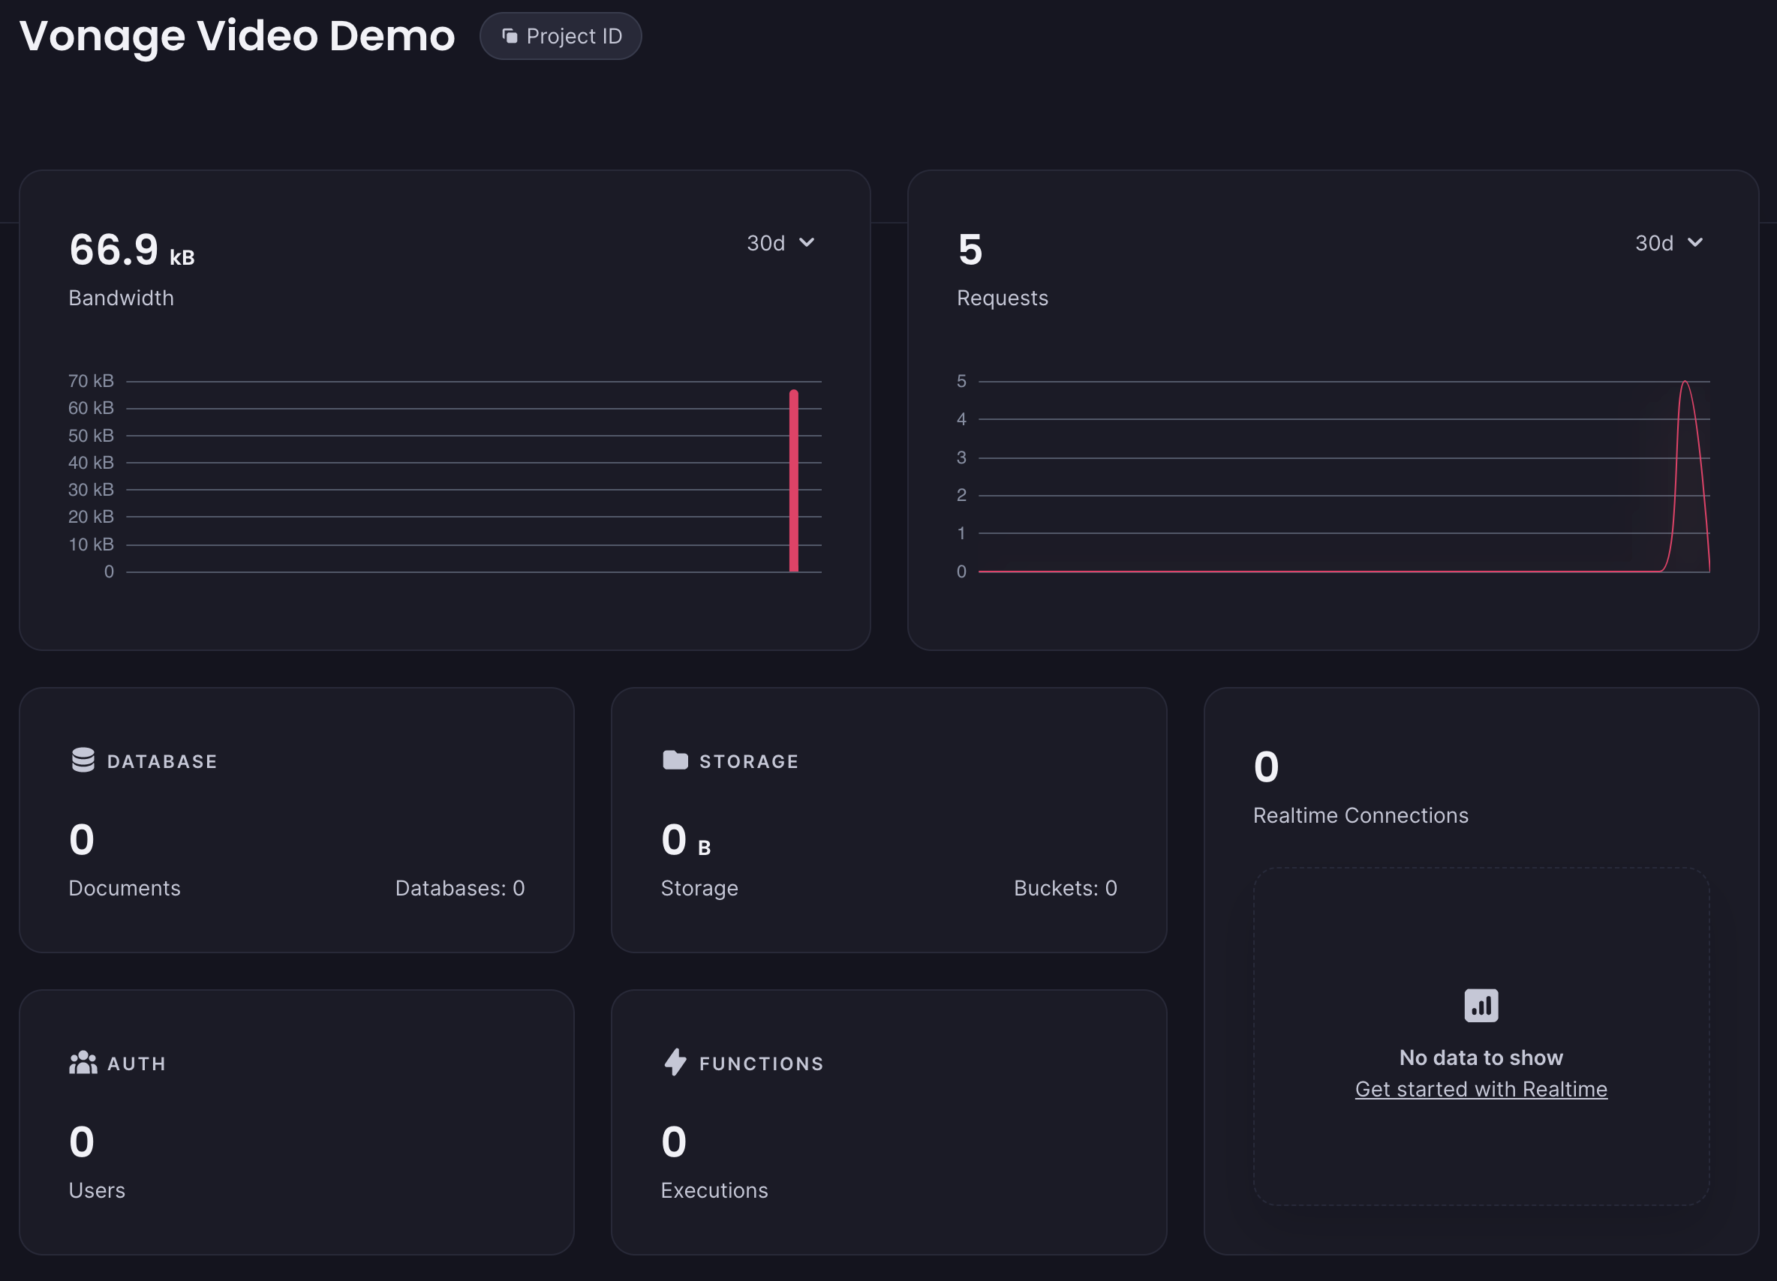Click the Executions label

[714, 1190]
